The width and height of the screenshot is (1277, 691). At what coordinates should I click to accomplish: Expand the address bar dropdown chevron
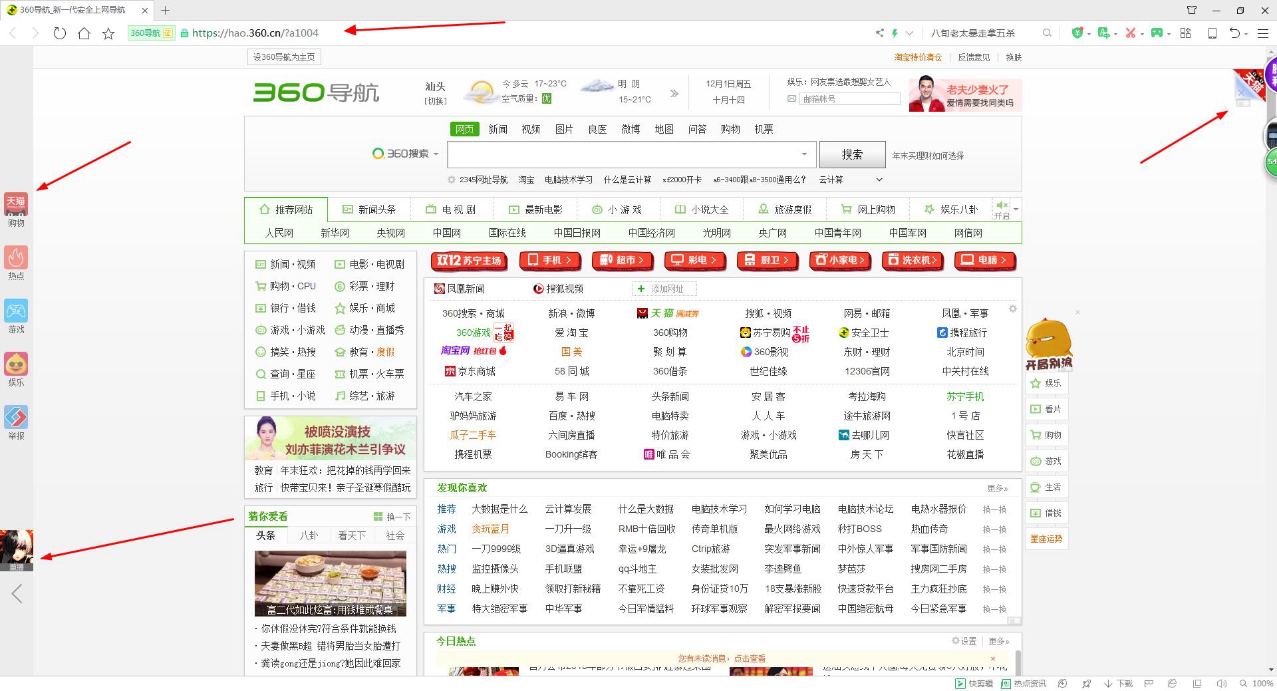click(909, 33)
